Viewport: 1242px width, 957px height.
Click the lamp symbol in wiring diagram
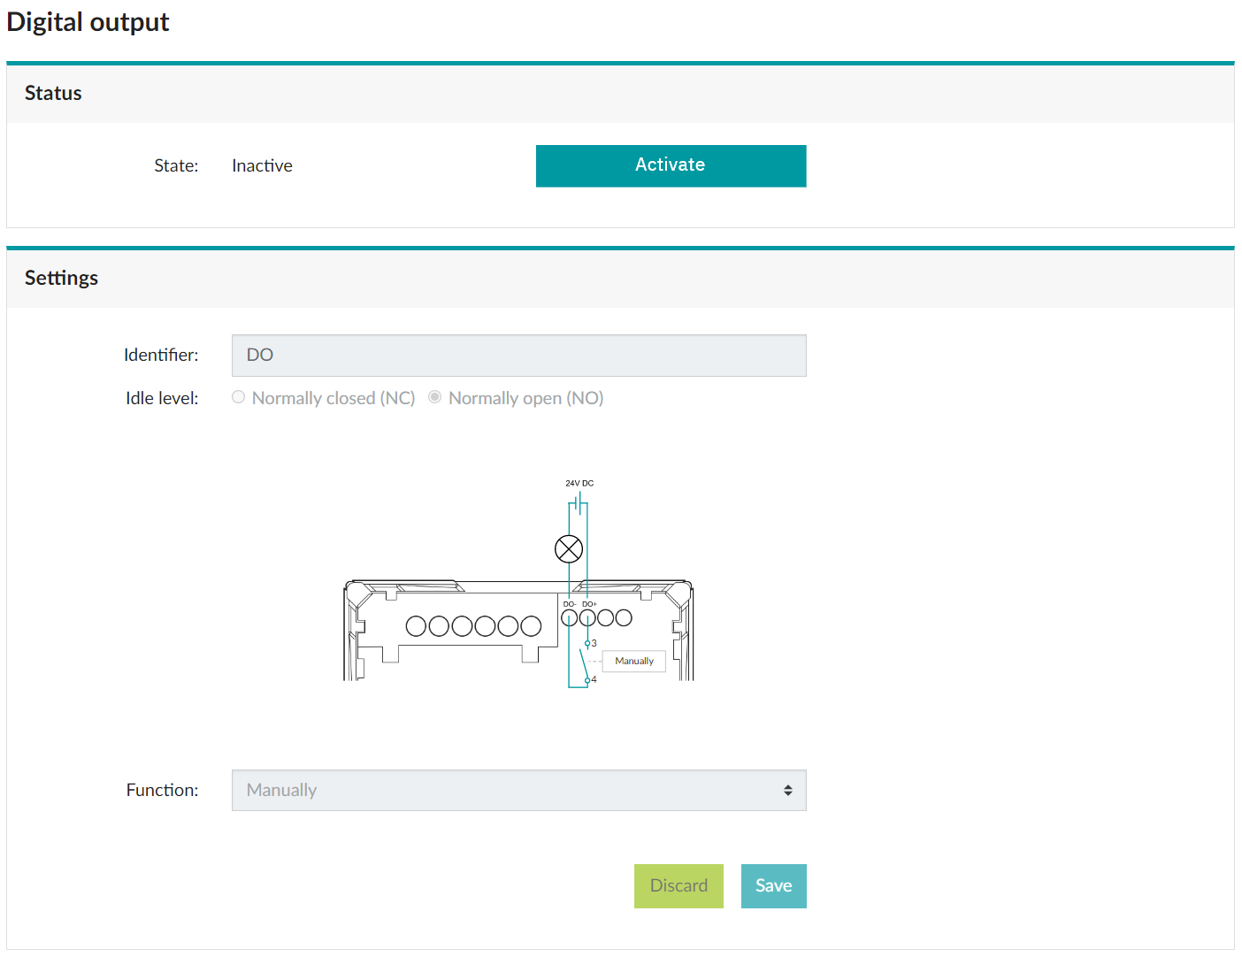click(569, 549)
